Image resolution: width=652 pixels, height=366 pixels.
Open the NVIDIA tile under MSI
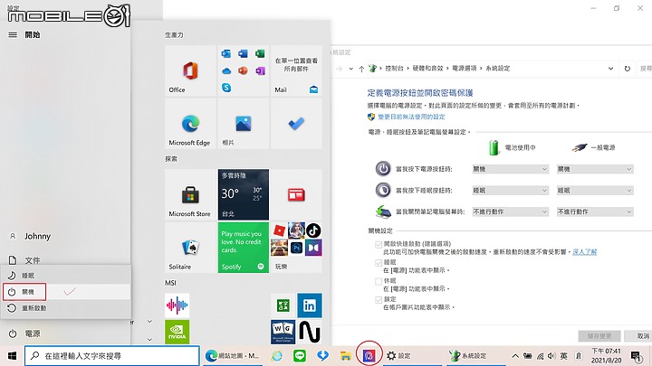click(x=177, y=332)
